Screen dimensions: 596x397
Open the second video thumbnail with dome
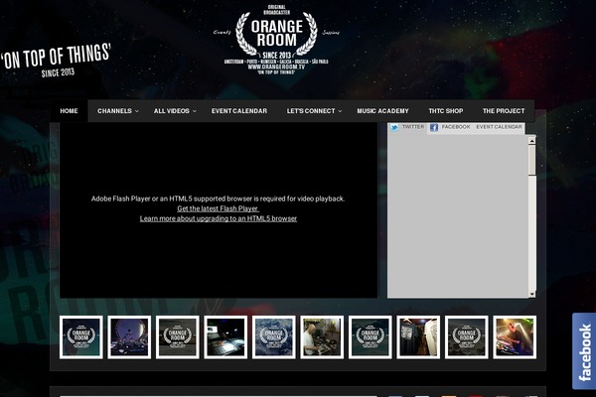pyautogui.click(x=129, y=337)
